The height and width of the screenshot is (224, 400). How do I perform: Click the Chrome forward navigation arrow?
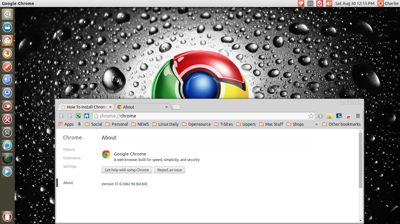(70, 116)
